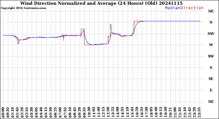The image size is (219, 119).
Task: Click the 19:15 time axis label
Action: [x=161, y=113]
